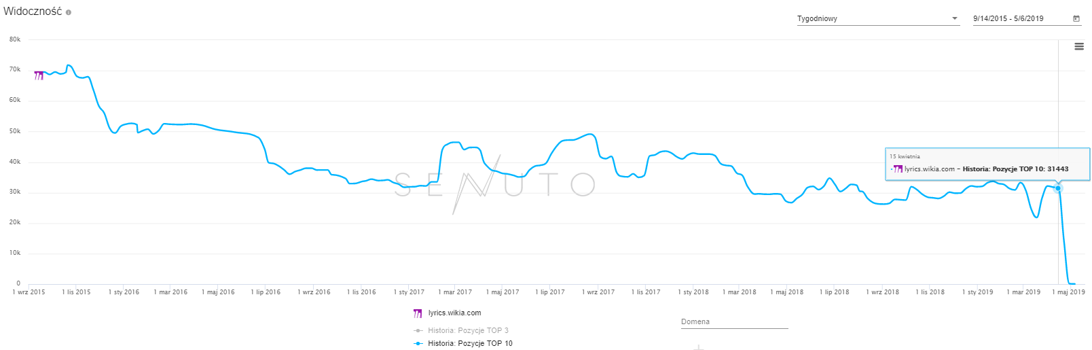
Task: Hide the Historia: Pozycje TOP 10 series
Action: pyautogui.click(x=470, y=344)
